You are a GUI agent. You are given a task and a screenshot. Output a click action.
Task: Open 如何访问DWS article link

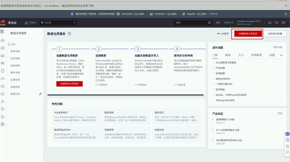pos(223,79)
